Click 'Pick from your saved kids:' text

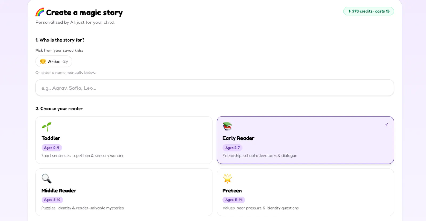(x=59, y=50)
